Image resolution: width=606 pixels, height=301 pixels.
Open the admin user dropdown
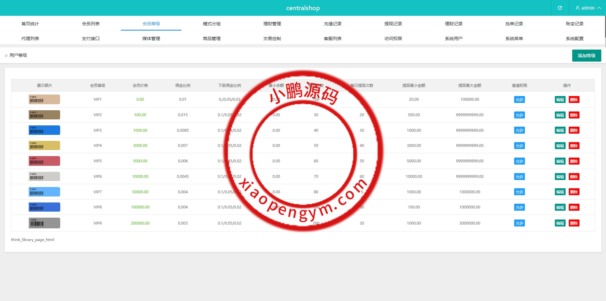(588, 8)
